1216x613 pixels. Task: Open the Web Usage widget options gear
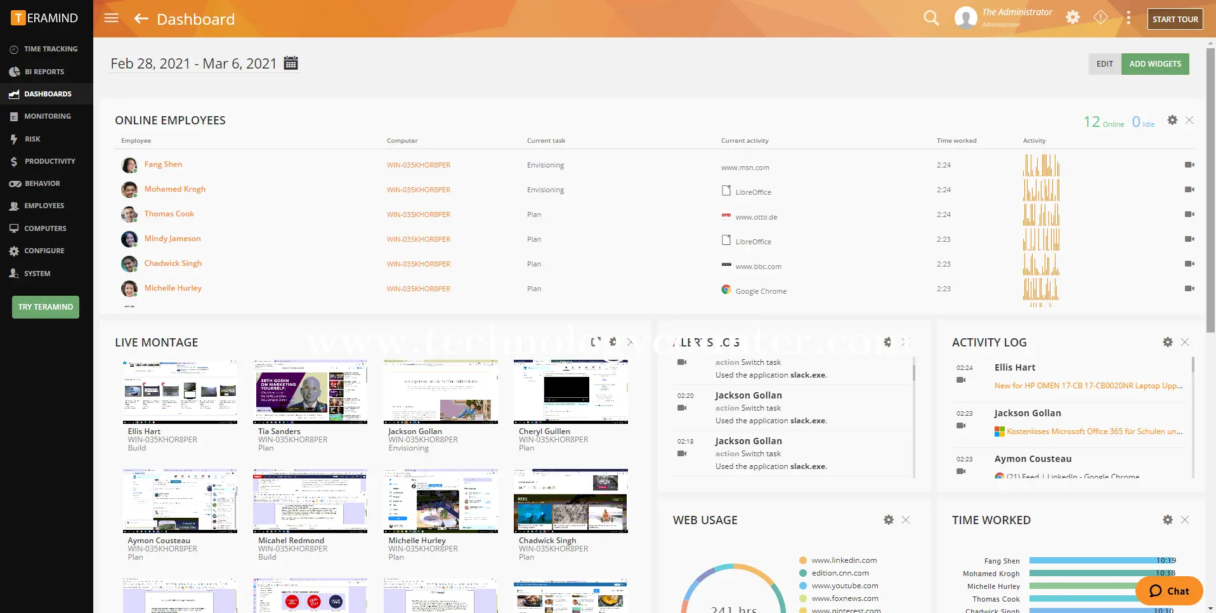(x=887, y=520)
